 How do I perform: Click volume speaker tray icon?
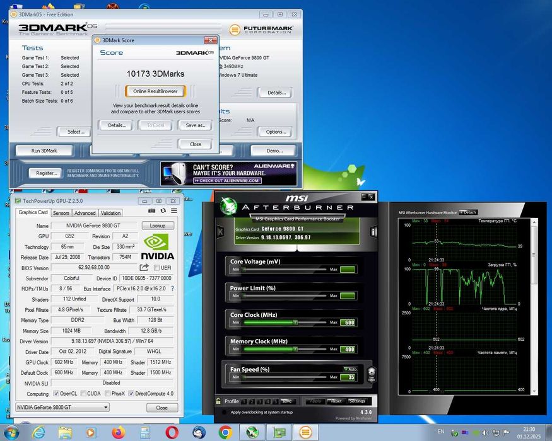tap(485, 433)
